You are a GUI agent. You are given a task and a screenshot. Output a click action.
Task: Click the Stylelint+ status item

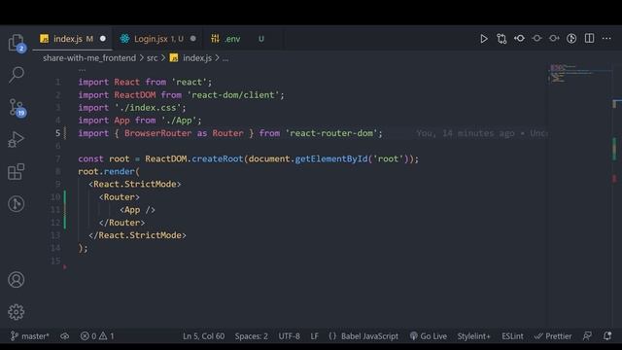click(473, 336)
